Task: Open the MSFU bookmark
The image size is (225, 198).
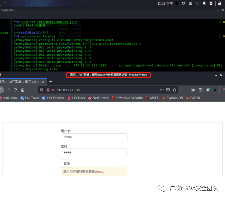Action: coord(153,98)
